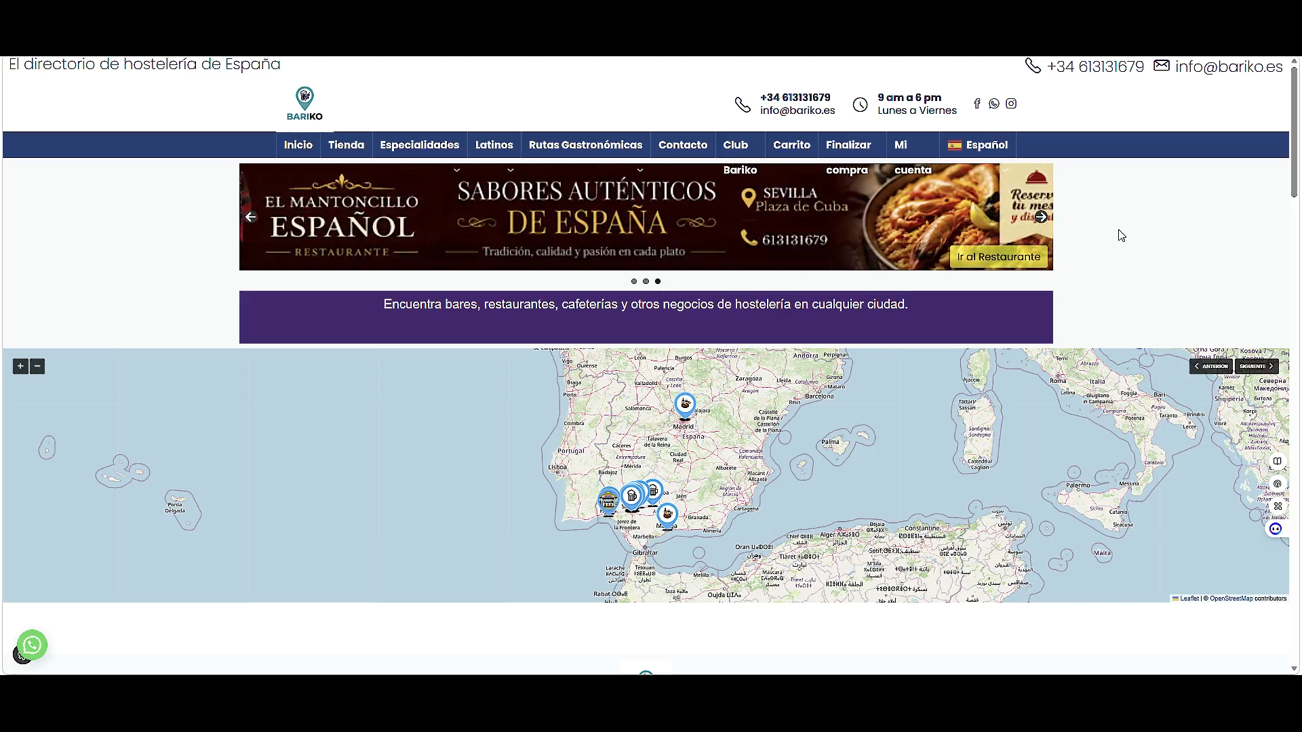This screenshot has height=732, width=1302.
Task: Click the Ir al Restaurante button
Action: (999, 257)
